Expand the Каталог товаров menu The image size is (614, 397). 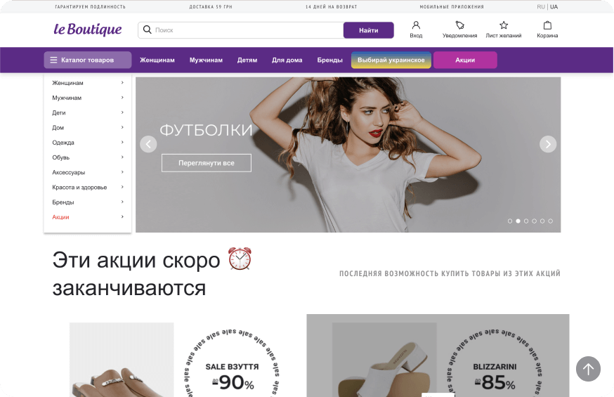point(88,60)
